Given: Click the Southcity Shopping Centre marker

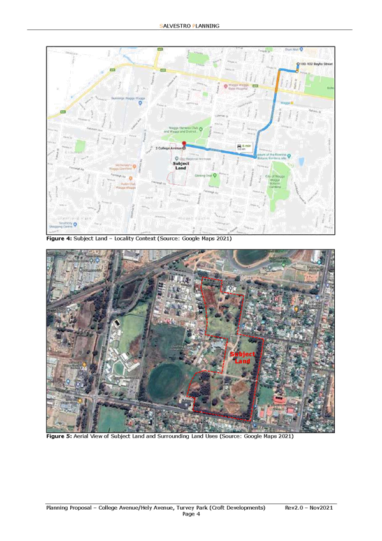Looking at the screenshot, I should [x=75, y=225].
